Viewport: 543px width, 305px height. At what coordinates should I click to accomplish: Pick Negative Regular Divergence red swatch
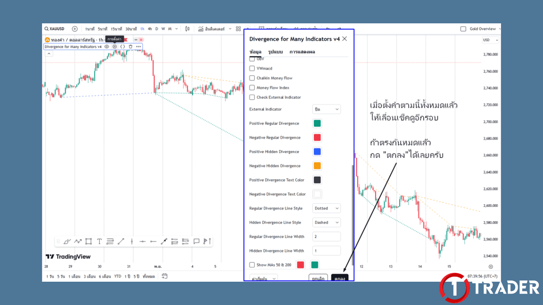point(317,137)
